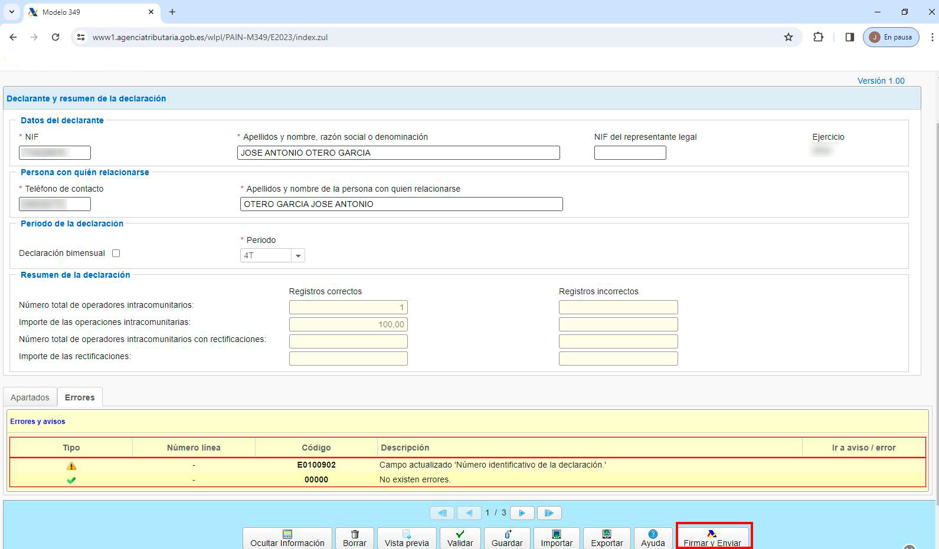Select the Errores tab
Image resolution: width=939 pixels, height=549 pixels.
(80, 397)
